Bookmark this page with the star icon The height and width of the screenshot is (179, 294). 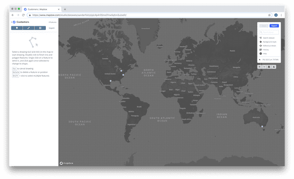click(269, 15)
